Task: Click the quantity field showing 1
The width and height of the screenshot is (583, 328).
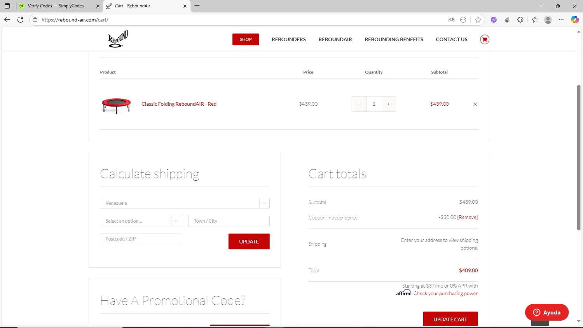Action: pos(374,104)
